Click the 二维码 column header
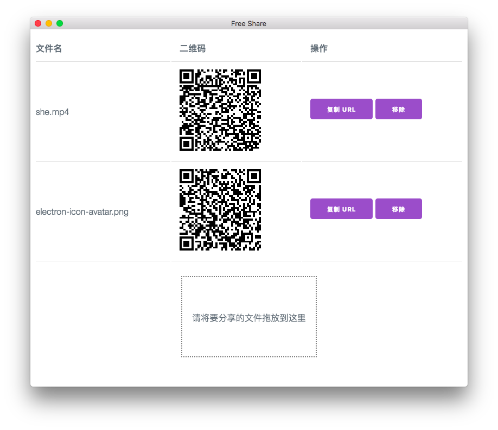The width and height of the screenshot is (498, 430). [x=193, y=48]
